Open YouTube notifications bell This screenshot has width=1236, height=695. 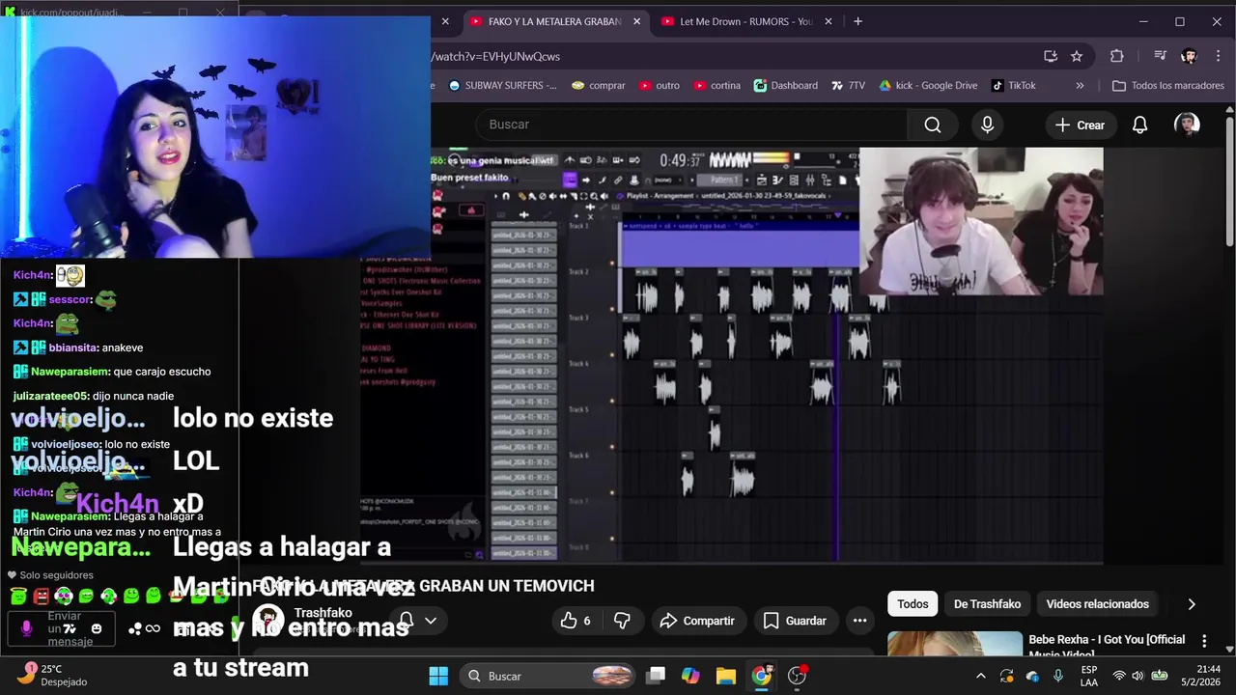(1139, 125)
